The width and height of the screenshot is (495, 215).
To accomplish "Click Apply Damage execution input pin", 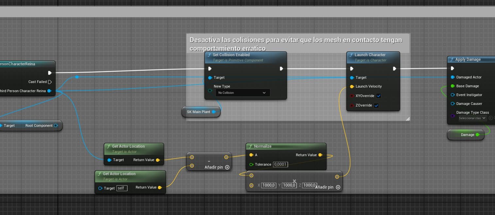I will [452, 68].
